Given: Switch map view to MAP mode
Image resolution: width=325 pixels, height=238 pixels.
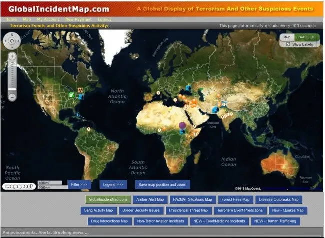Looking at the screenshot, I should [287, 37].
